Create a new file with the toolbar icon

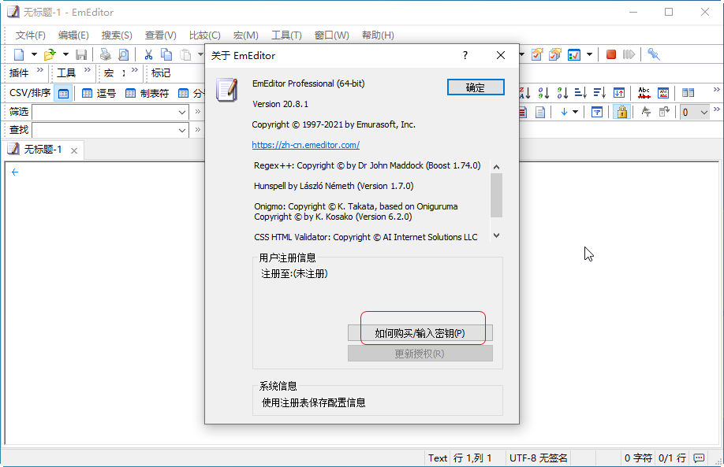(19, 54)
